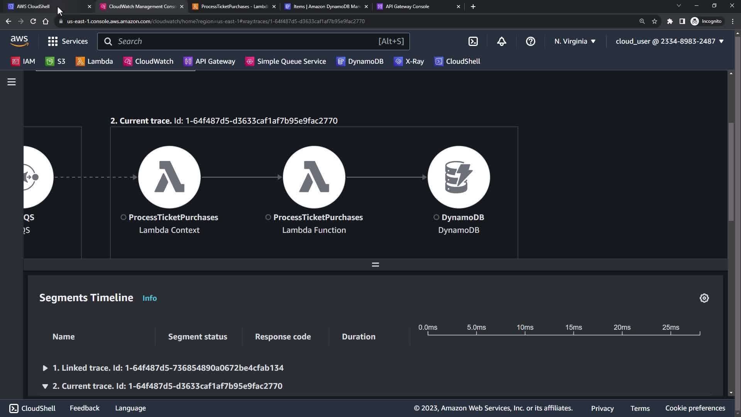The width and height of the screenshot is (741, 417).
Task: Click the Info link next to Segments Timeline
Action: [149, 298]
